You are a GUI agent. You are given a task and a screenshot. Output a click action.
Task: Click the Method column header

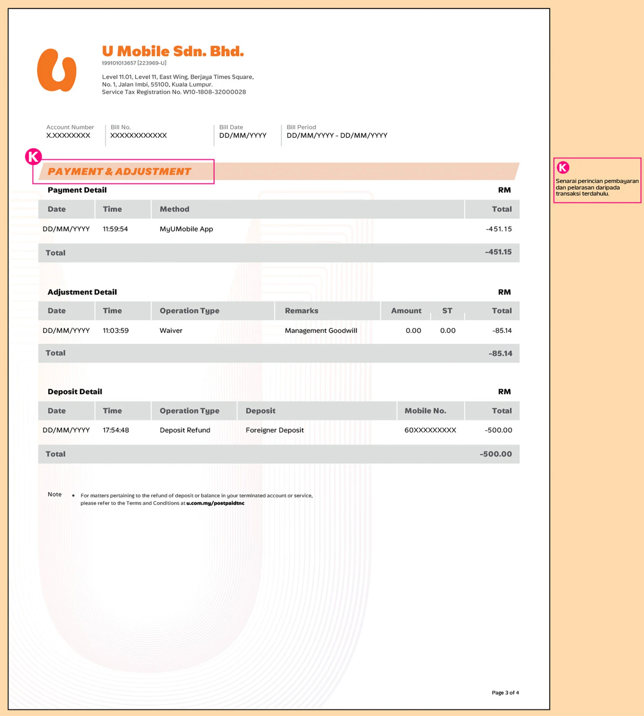click(175, 209)
